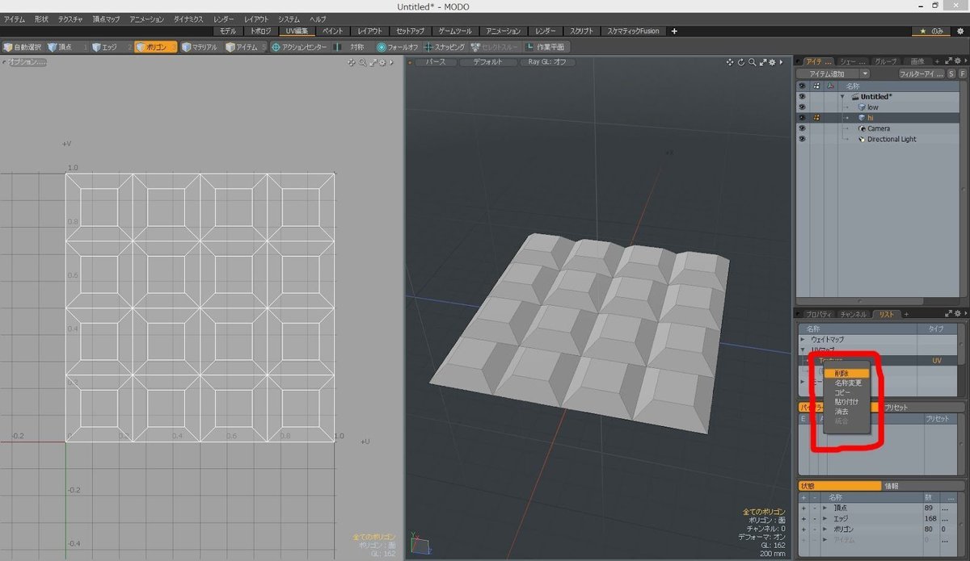Expand 頂点 vertex statistics row
Viewport: 970px width, 561px height.
[x=824, y=508]
